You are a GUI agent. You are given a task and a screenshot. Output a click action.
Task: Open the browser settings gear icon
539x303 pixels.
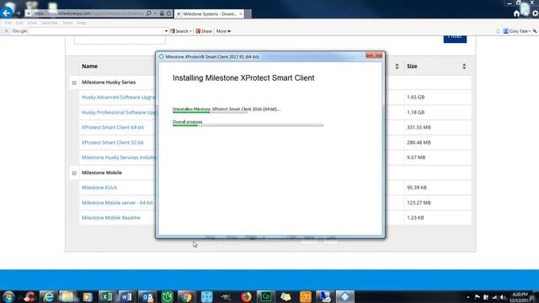point(536,13)
